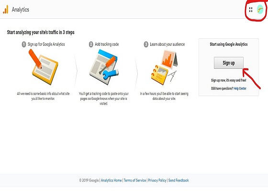
Task: Click the pencil and notepad sign-up illustration
Action: coord(44,66)
